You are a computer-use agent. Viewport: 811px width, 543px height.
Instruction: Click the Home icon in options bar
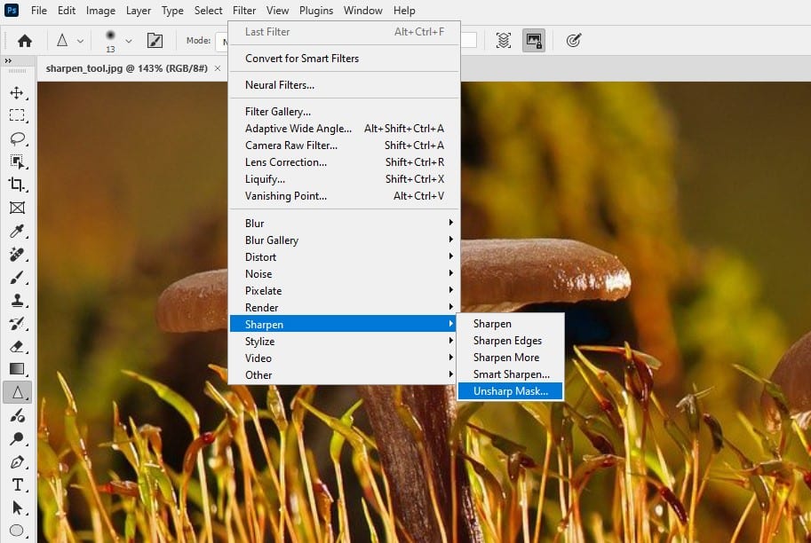[x=25, y=41]
